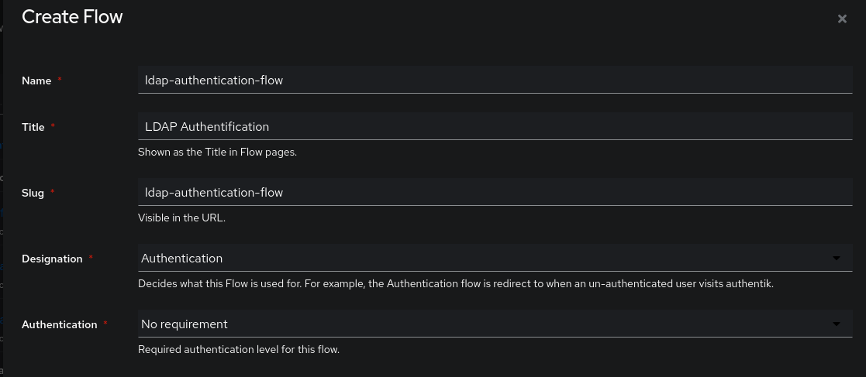Click the red required asterisk beside Designation

[x=91, y=257]
